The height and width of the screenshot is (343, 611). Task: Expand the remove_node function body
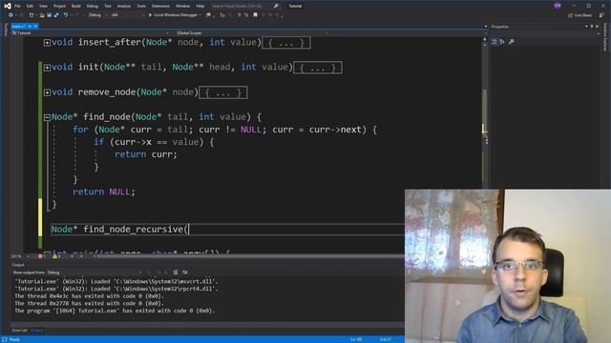[47, 92]
